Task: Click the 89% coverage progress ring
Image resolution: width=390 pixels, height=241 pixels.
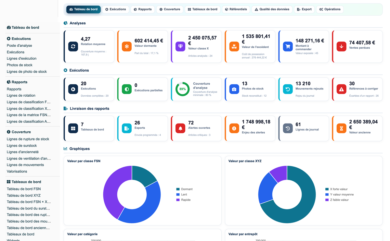Action: pyautogui.click(x=183, y=89)
